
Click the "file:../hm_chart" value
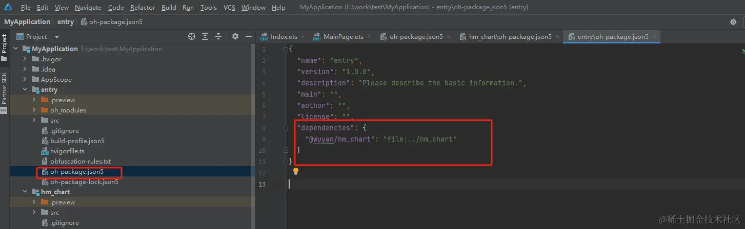tap(419, 139)
